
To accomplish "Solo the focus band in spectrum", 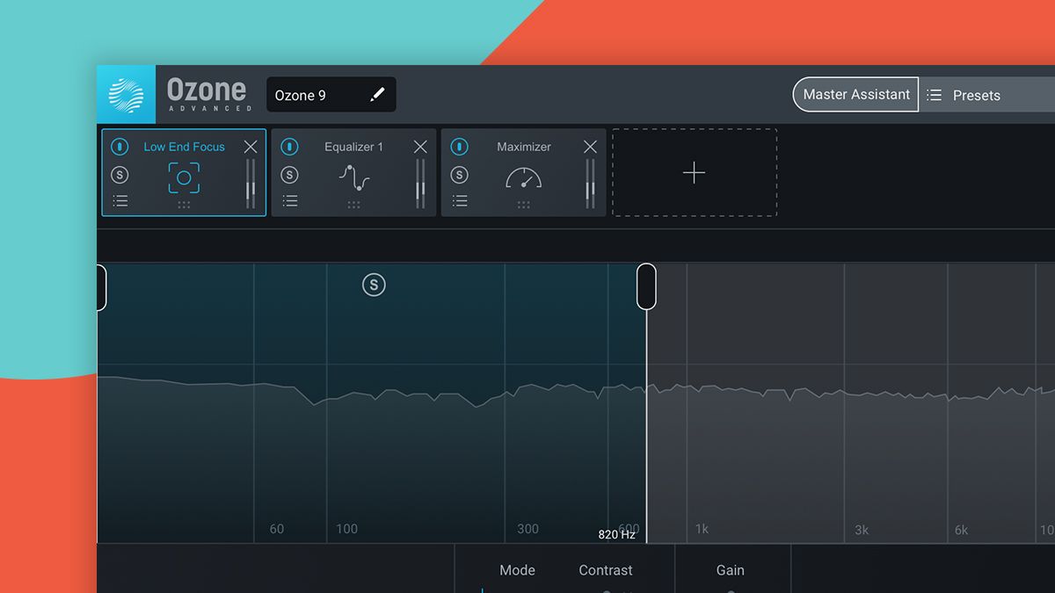I will coord(374,285).
